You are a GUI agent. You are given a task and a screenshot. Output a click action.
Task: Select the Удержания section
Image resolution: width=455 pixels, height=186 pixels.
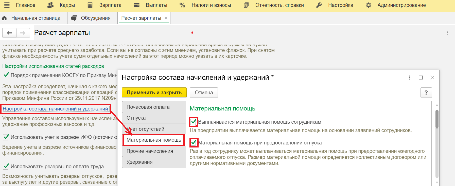point(154,162)
